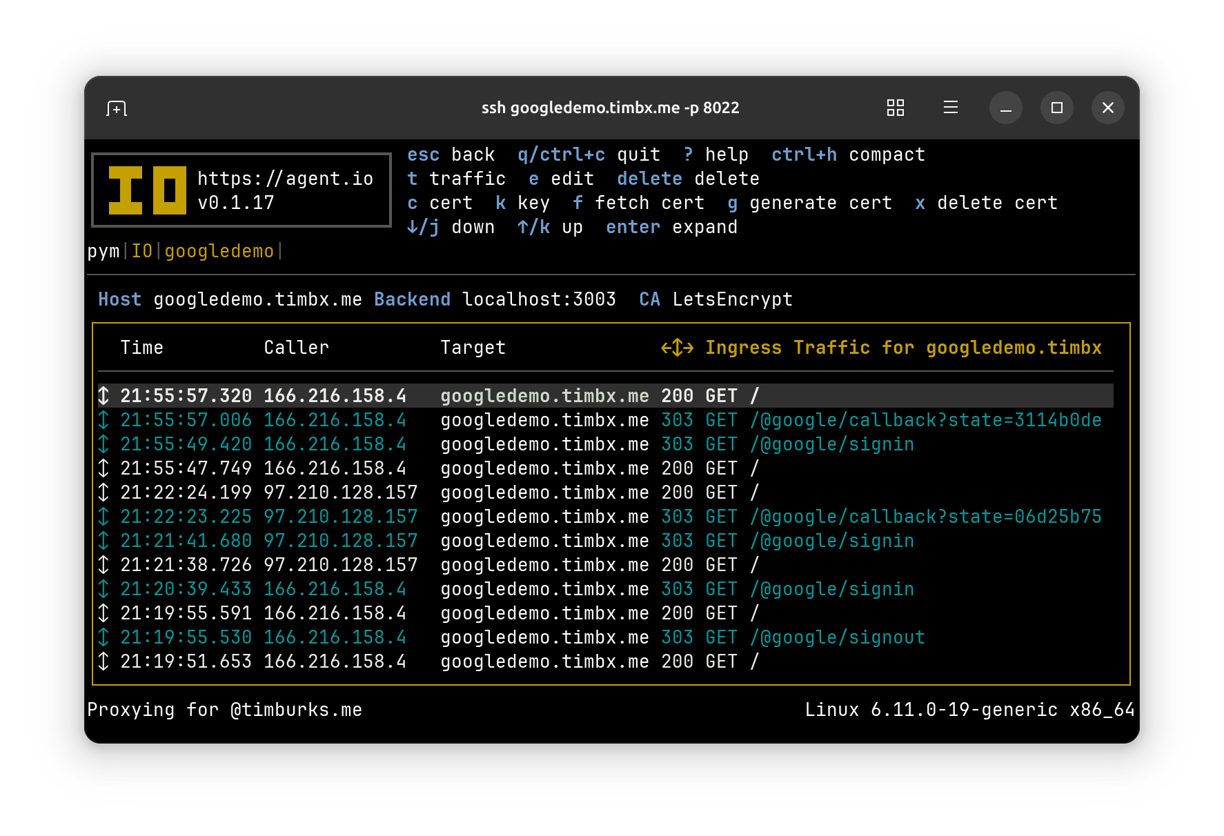
Task: Open the terminal hamburger menu
Action: (951, 108)
